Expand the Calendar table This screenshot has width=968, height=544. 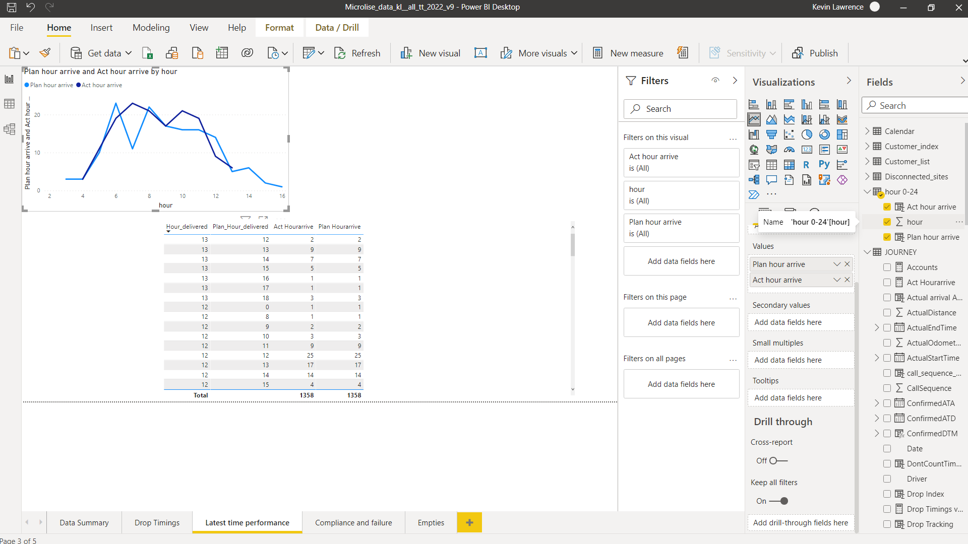[867, 131]
